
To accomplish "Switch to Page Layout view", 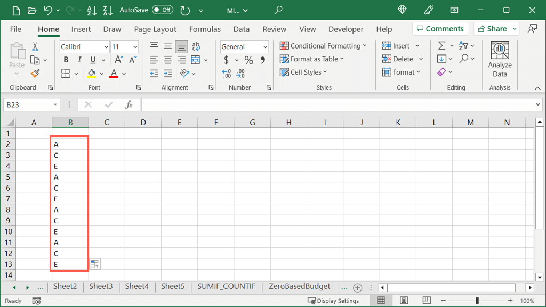I will [x=404, y=301].
